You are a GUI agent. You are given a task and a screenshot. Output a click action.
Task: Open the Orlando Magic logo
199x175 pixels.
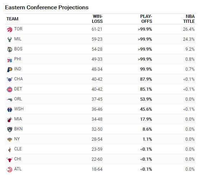(10, 100)
